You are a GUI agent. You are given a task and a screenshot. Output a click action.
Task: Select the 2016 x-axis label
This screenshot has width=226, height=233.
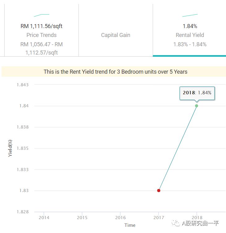[x=120, y=217]
